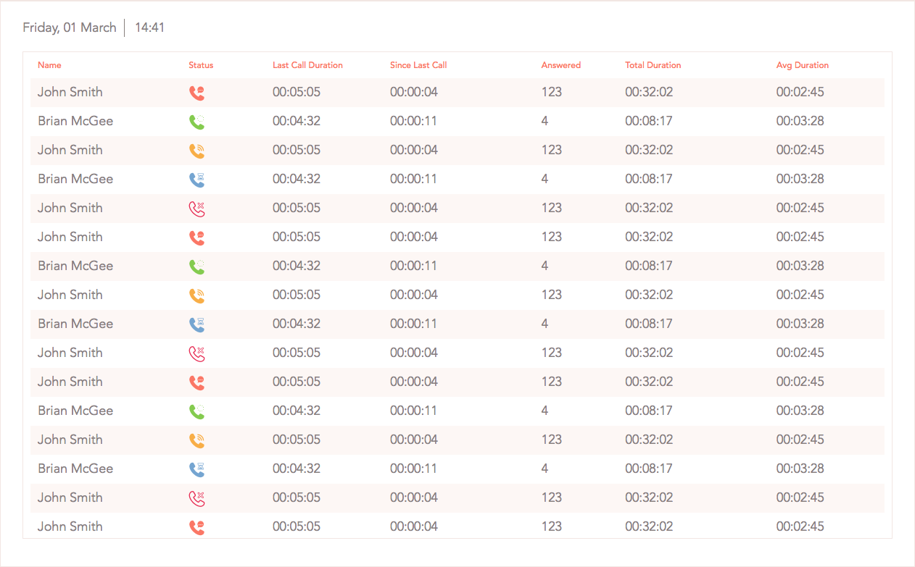
Task: Select 'Brian McGee' name in row 14
Action: [x=75, y=469]
